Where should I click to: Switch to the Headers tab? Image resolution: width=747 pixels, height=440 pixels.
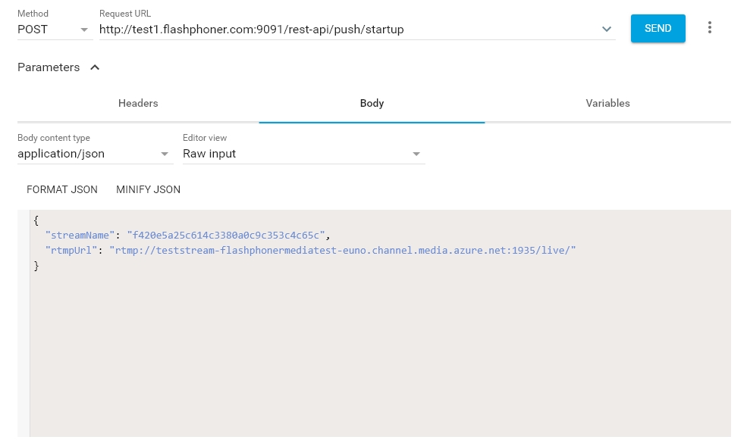[138, 104]
